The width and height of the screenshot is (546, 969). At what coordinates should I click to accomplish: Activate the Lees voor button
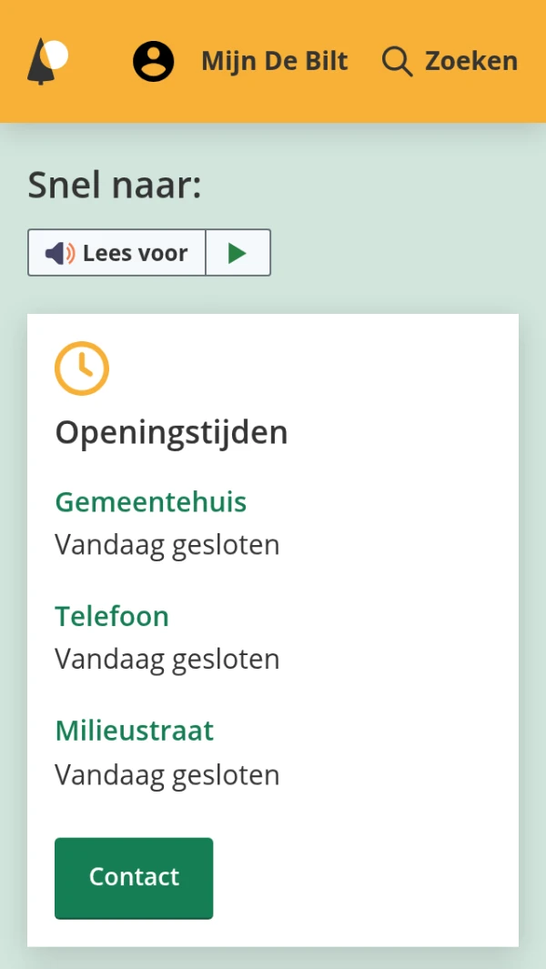tap(116, 252)
